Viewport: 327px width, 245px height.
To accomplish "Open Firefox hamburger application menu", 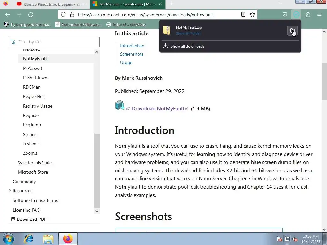I will pyautogui.click(x=319, y=14).
